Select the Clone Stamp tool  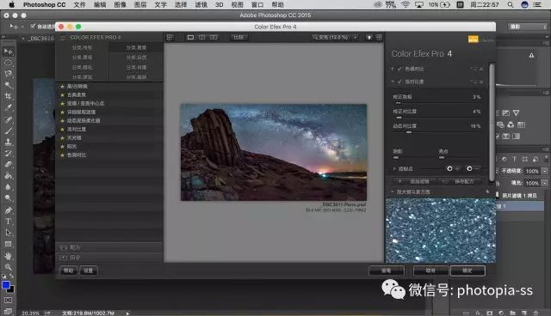pyautogui.click(x=8, y=142)
